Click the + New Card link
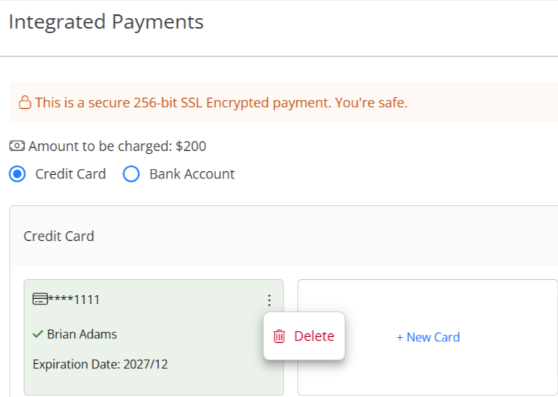The height and width of the screenshot is (397, 558). (428, 337)
